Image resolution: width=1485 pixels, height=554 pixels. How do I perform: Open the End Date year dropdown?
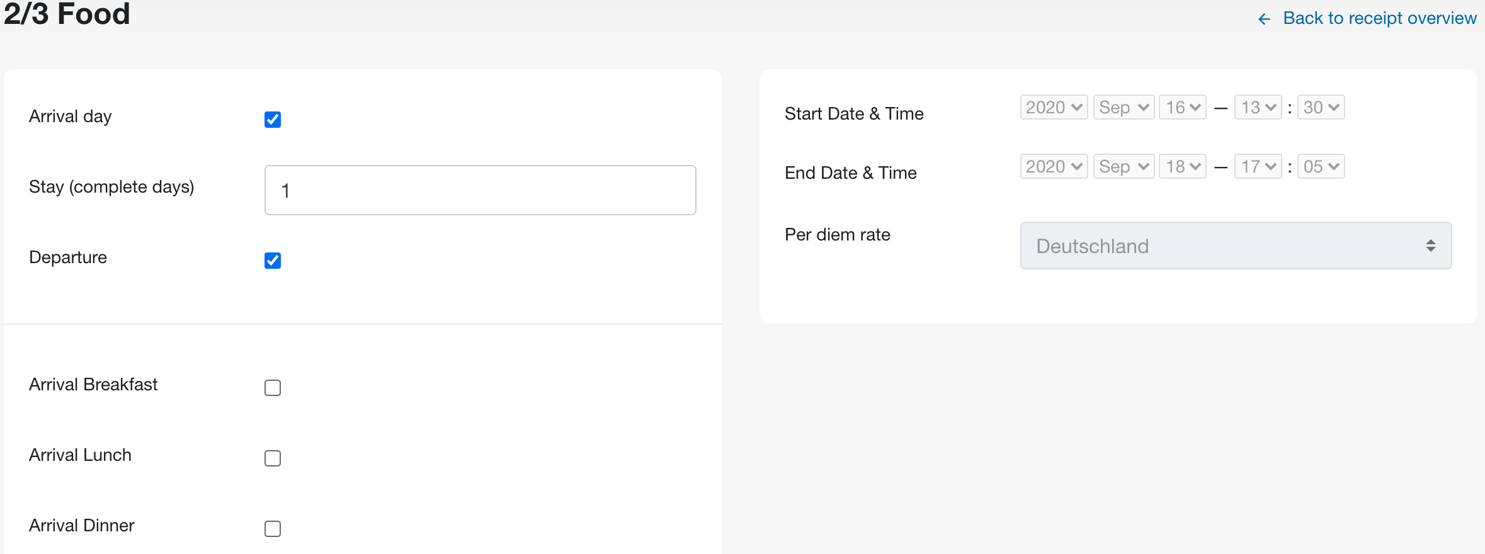click(1054, 166)
